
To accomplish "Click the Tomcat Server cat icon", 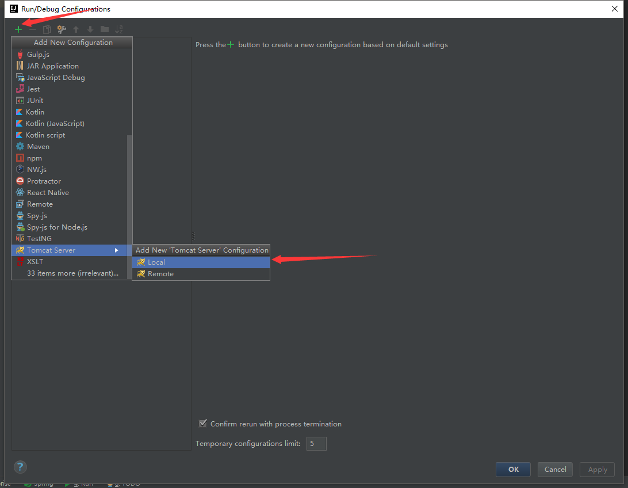I will [20, 250].
